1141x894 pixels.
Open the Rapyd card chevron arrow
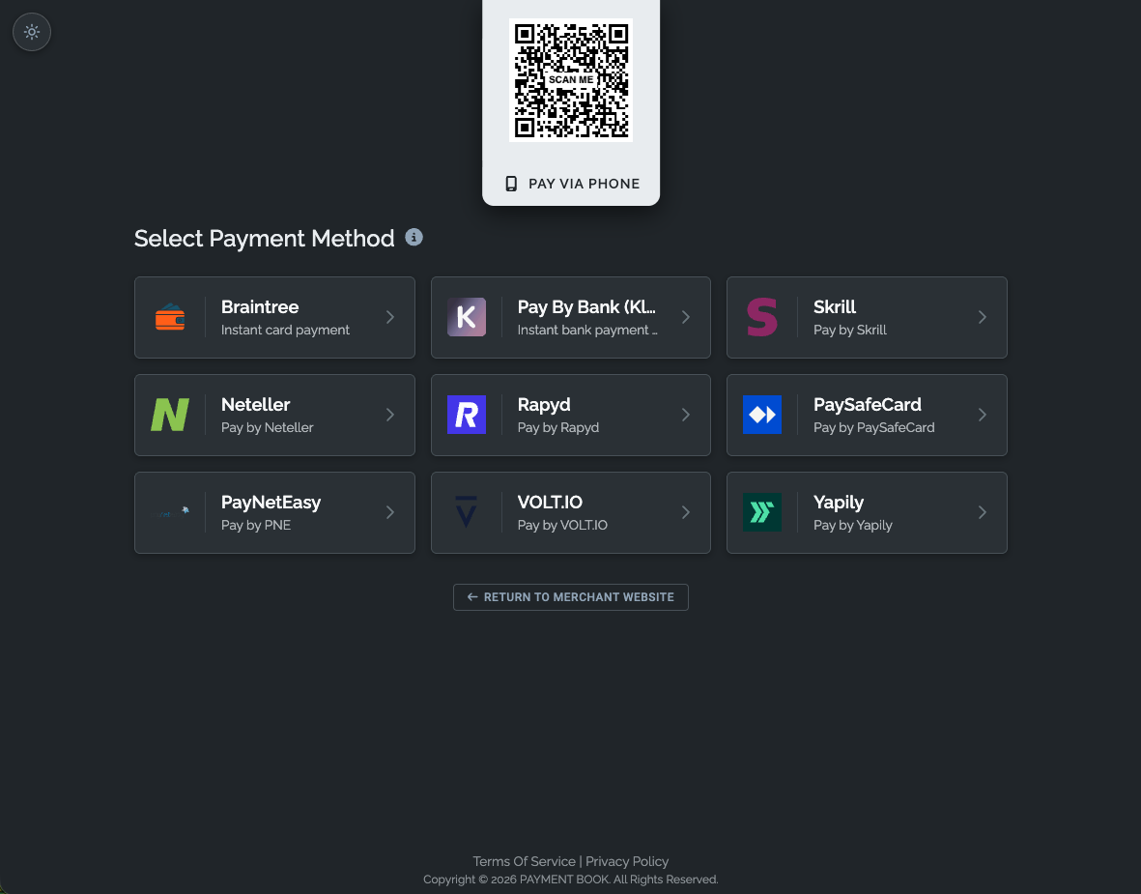point(686,415)
